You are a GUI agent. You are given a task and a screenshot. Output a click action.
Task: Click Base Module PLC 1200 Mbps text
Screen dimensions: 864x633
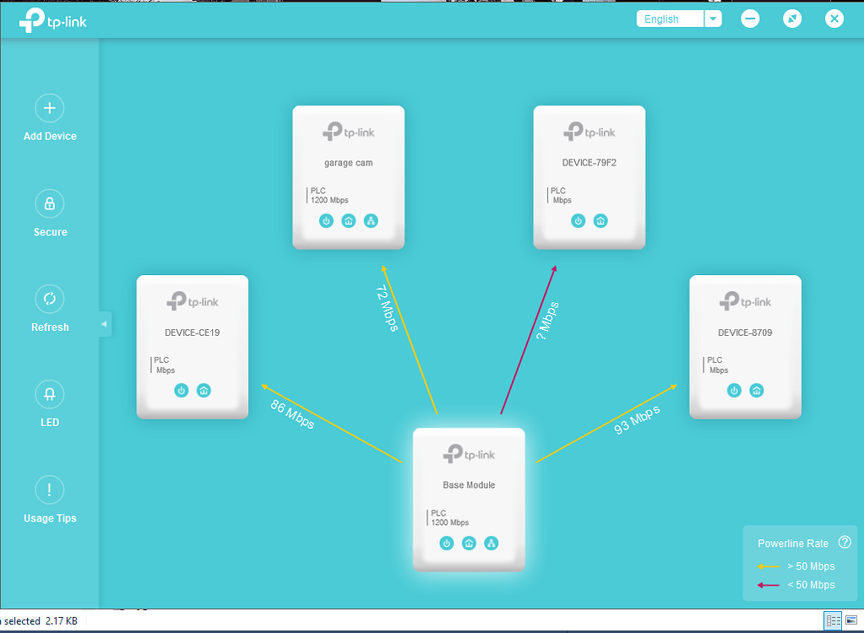click(x=449, y=517)
